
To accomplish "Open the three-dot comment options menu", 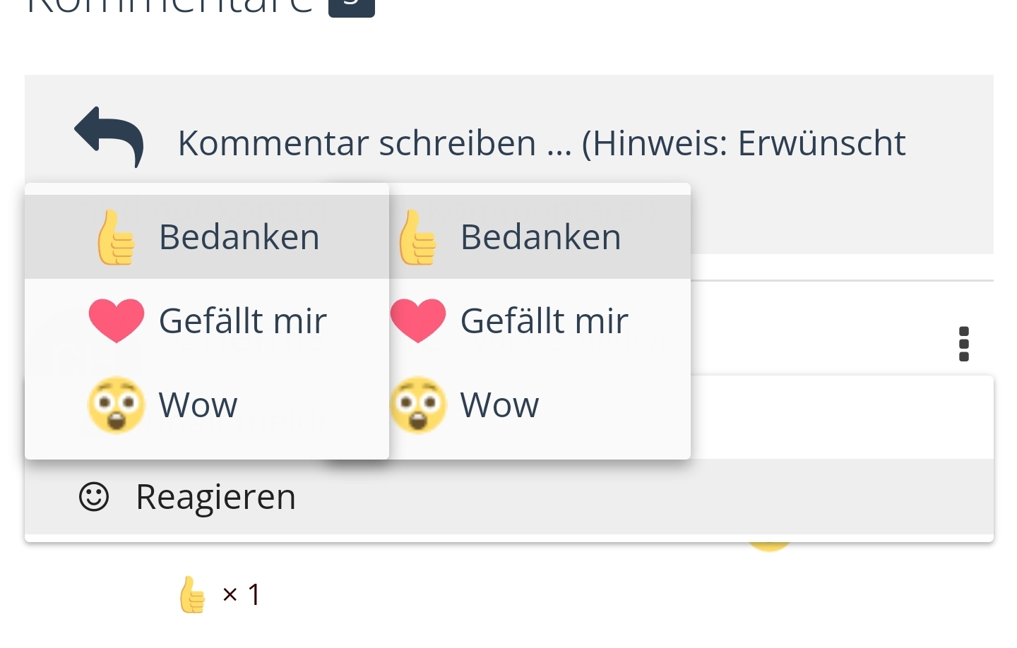I will pos(963,344).
